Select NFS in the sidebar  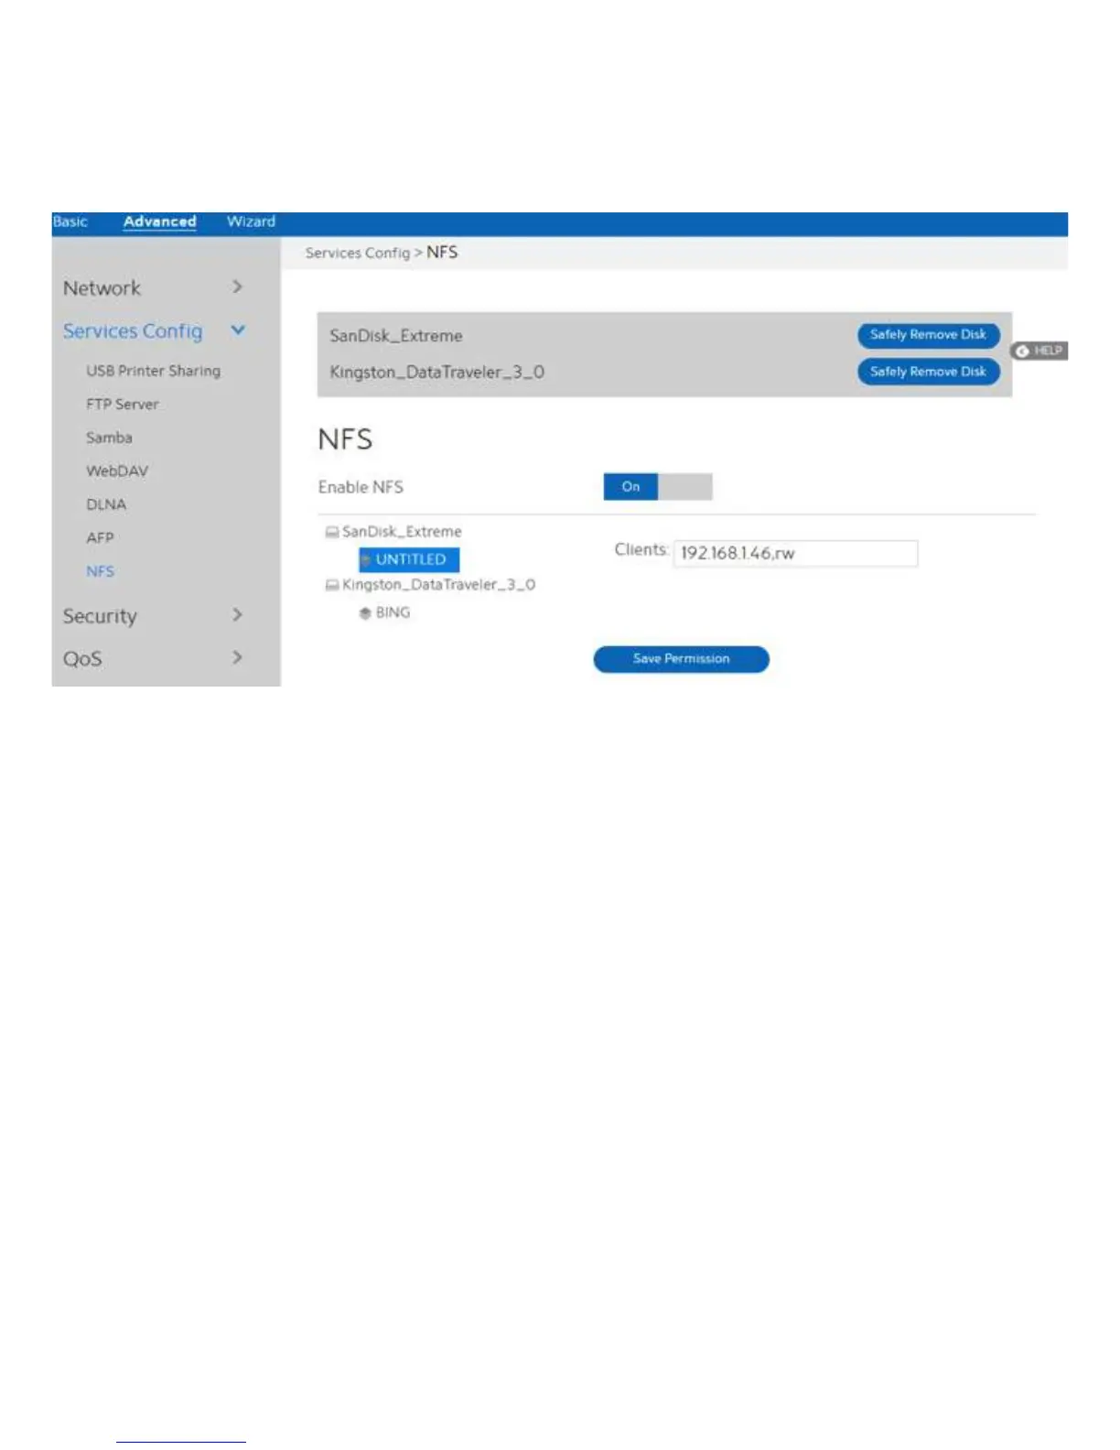pyautogui.click(x=100, y=571)
